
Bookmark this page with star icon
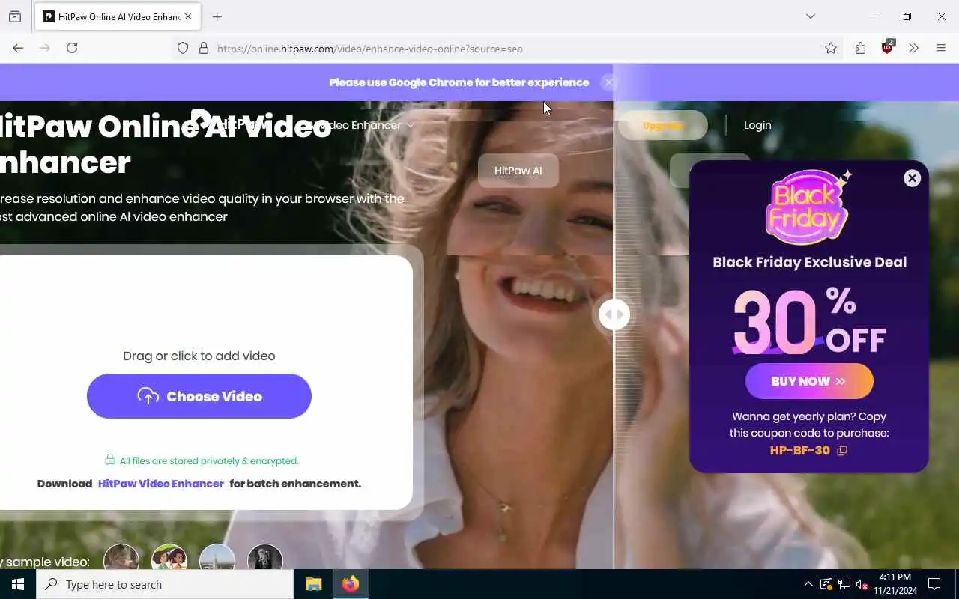tap(831, 48)
